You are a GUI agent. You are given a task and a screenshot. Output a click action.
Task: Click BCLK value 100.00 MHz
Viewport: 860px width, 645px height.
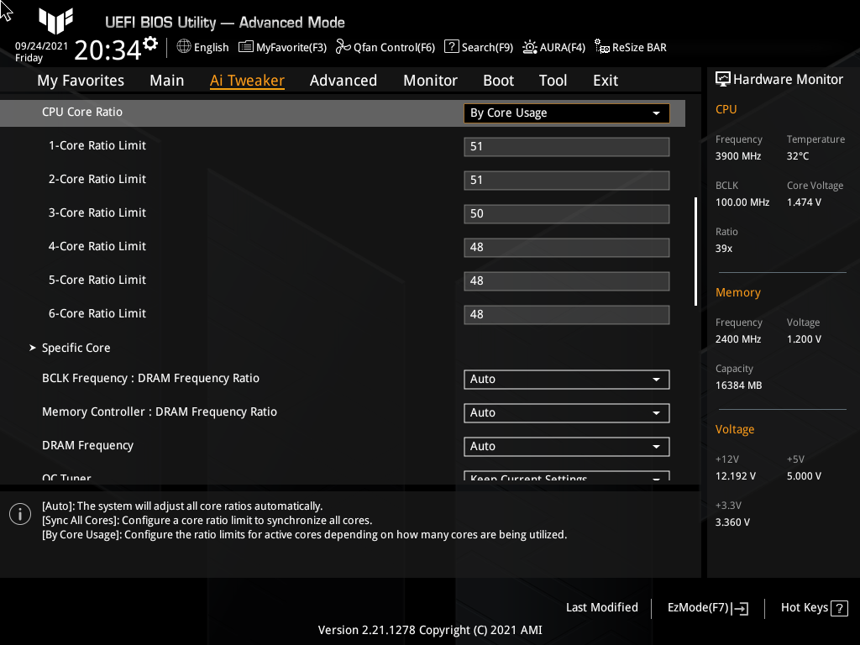[x=742, y=202]
